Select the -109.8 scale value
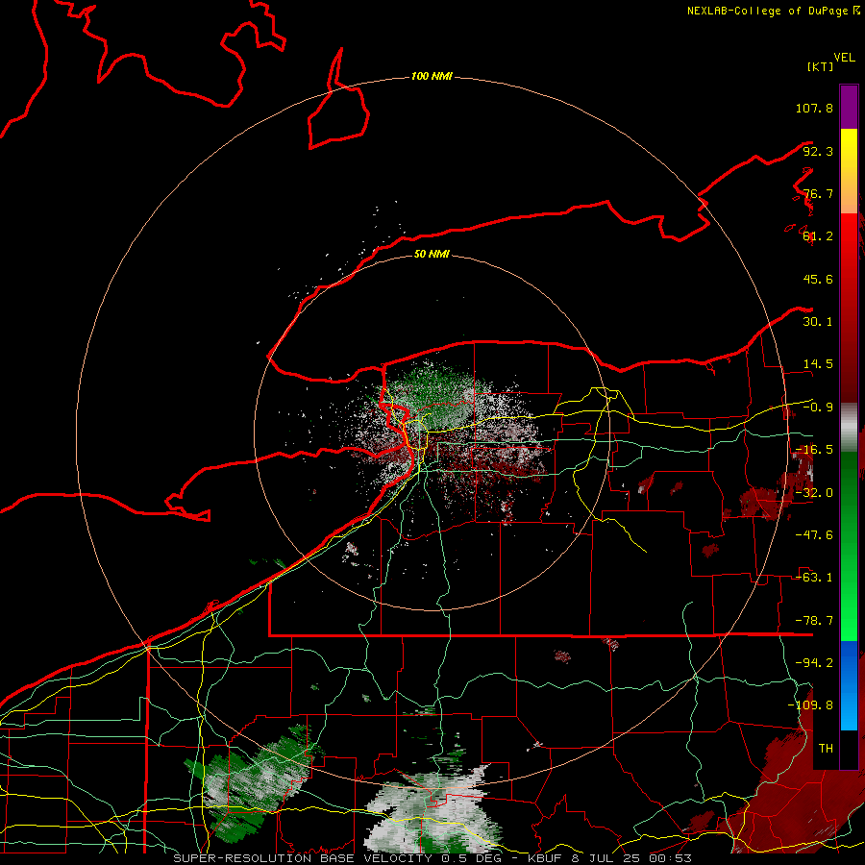 click(810, 705)
